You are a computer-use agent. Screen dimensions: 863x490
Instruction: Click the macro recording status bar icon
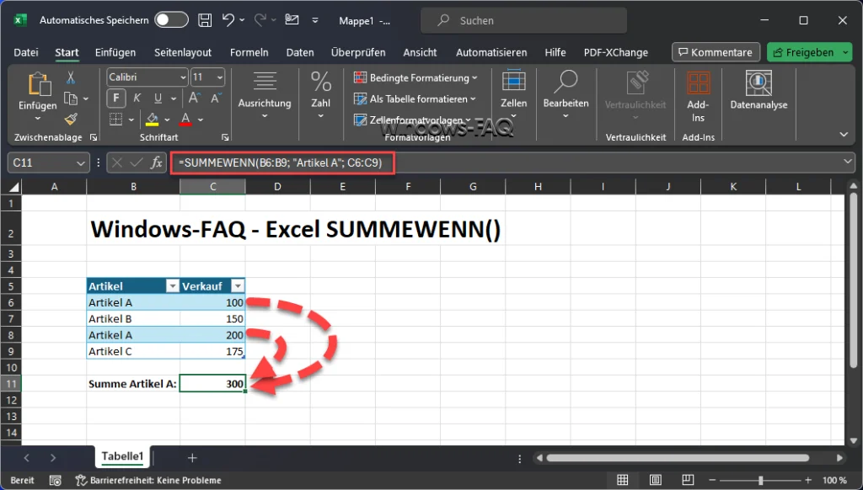tap(55, 480)
